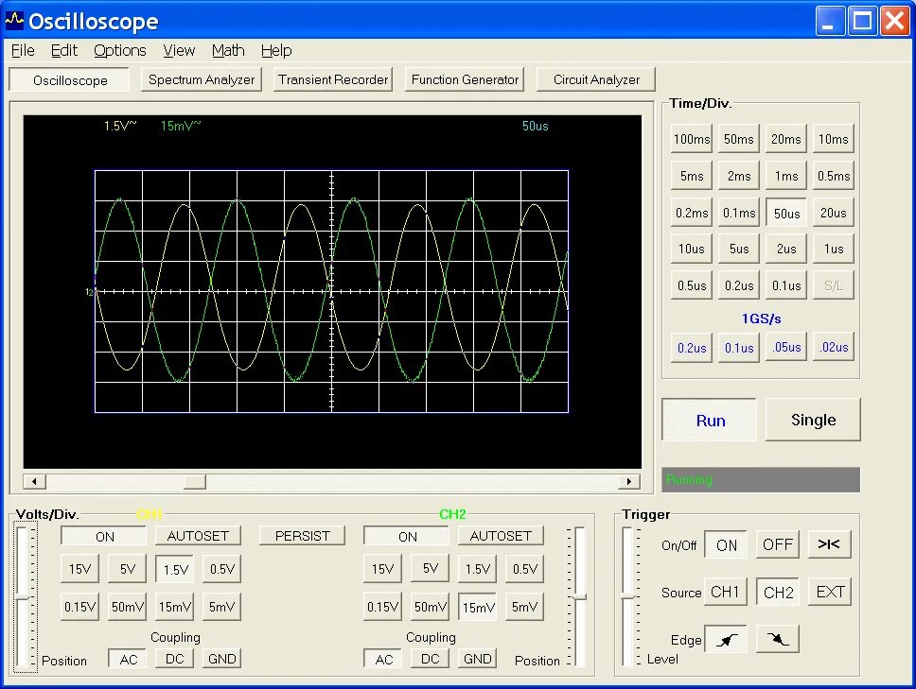Select the rising edge trigger icon
The height and width of the screenshot is (689, 916).
point(726,640)
